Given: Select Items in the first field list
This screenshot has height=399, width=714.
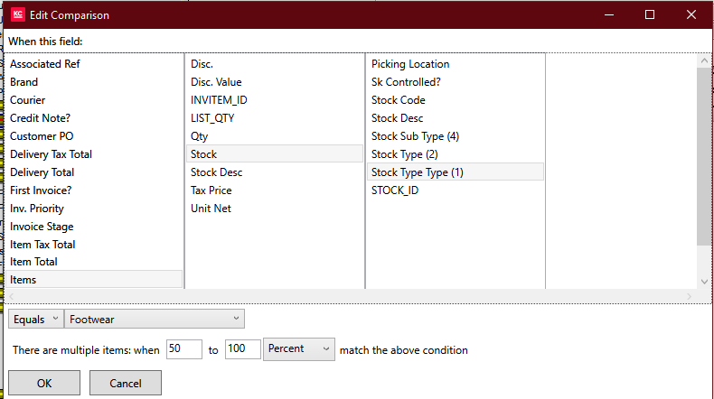Looking at the screenshot, I should pos(94,279).
